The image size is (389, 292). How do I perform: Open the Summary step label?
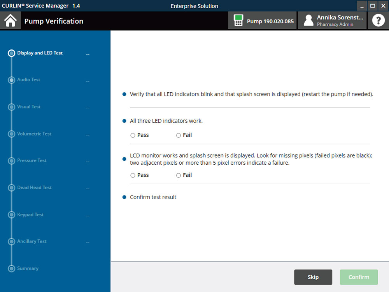pyautogui.click(x=28, y=268)
